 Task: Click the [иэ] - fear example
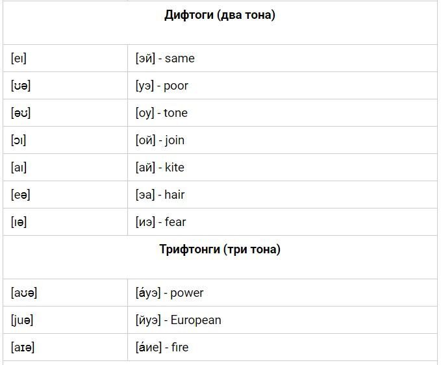[x=161, y=222]
